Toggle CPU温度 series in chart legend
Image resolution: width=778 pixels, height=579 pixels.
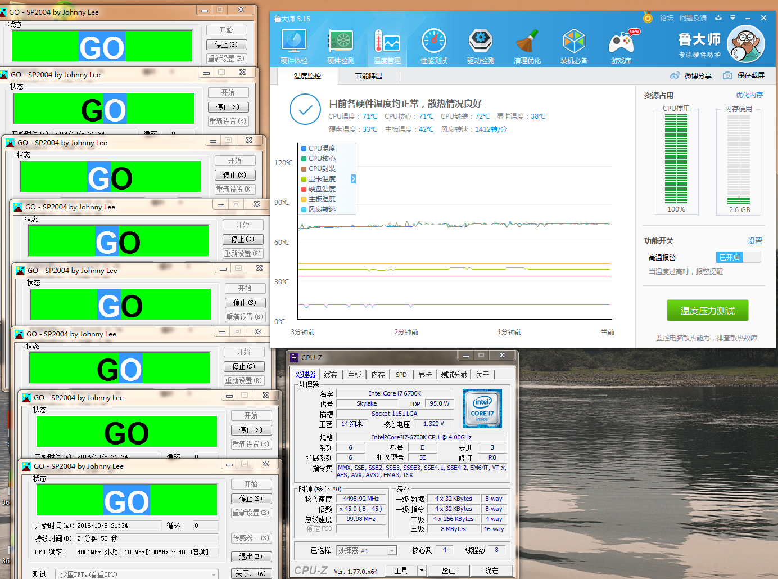(319, 149)
